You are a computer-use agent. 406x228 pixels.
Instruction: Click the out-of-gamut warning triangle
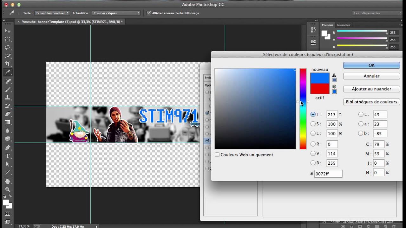[334, 75]
